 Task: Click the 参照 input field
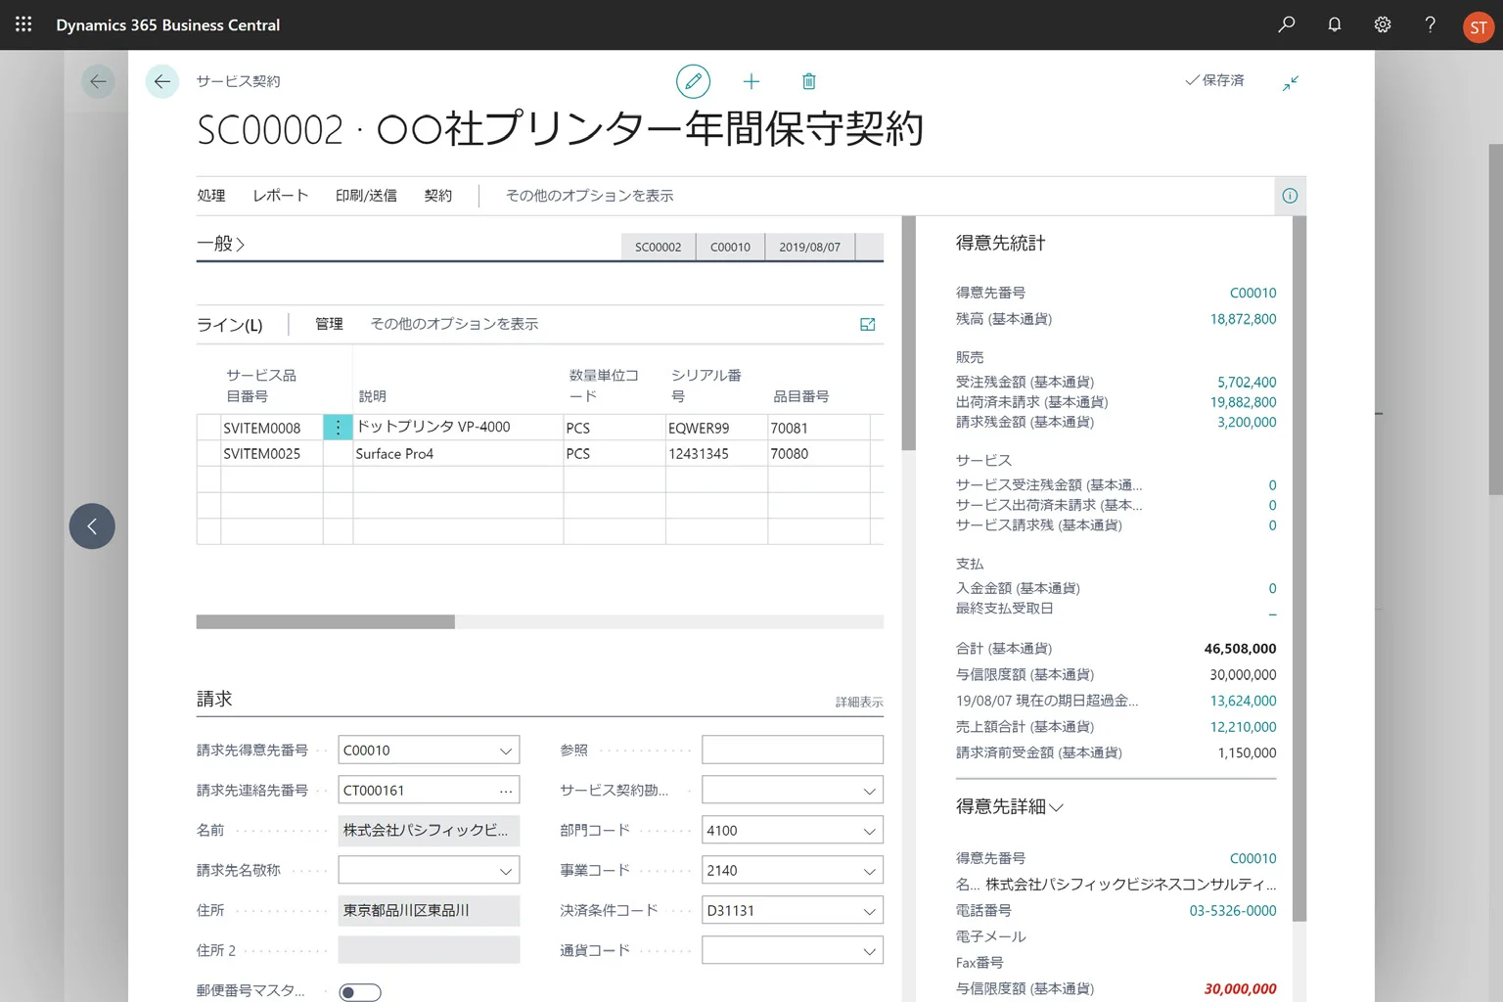click(x=792, y=751)
